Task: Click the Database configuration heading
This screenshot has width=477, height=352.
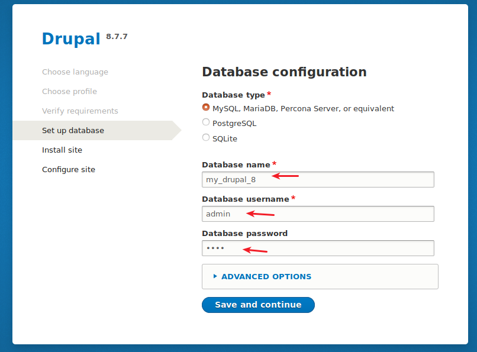Action: pyautogui.click(x=284, y=72)
